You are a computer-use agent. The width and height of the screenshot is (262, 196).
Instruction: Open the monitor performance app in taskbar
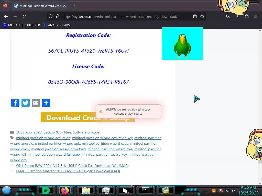click(x=106, y=190)
